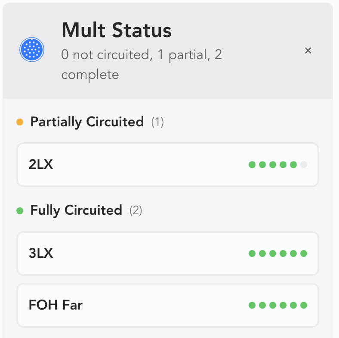Click the 2LX label text

click(41, 165)
